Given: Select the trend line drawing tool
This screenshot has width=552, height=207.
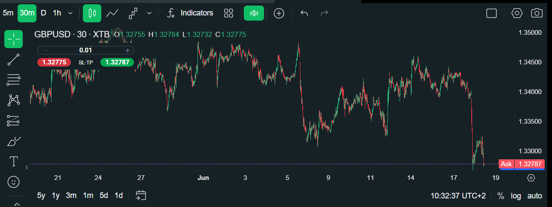Looking at the screenshot, I should tap(14, 60).
